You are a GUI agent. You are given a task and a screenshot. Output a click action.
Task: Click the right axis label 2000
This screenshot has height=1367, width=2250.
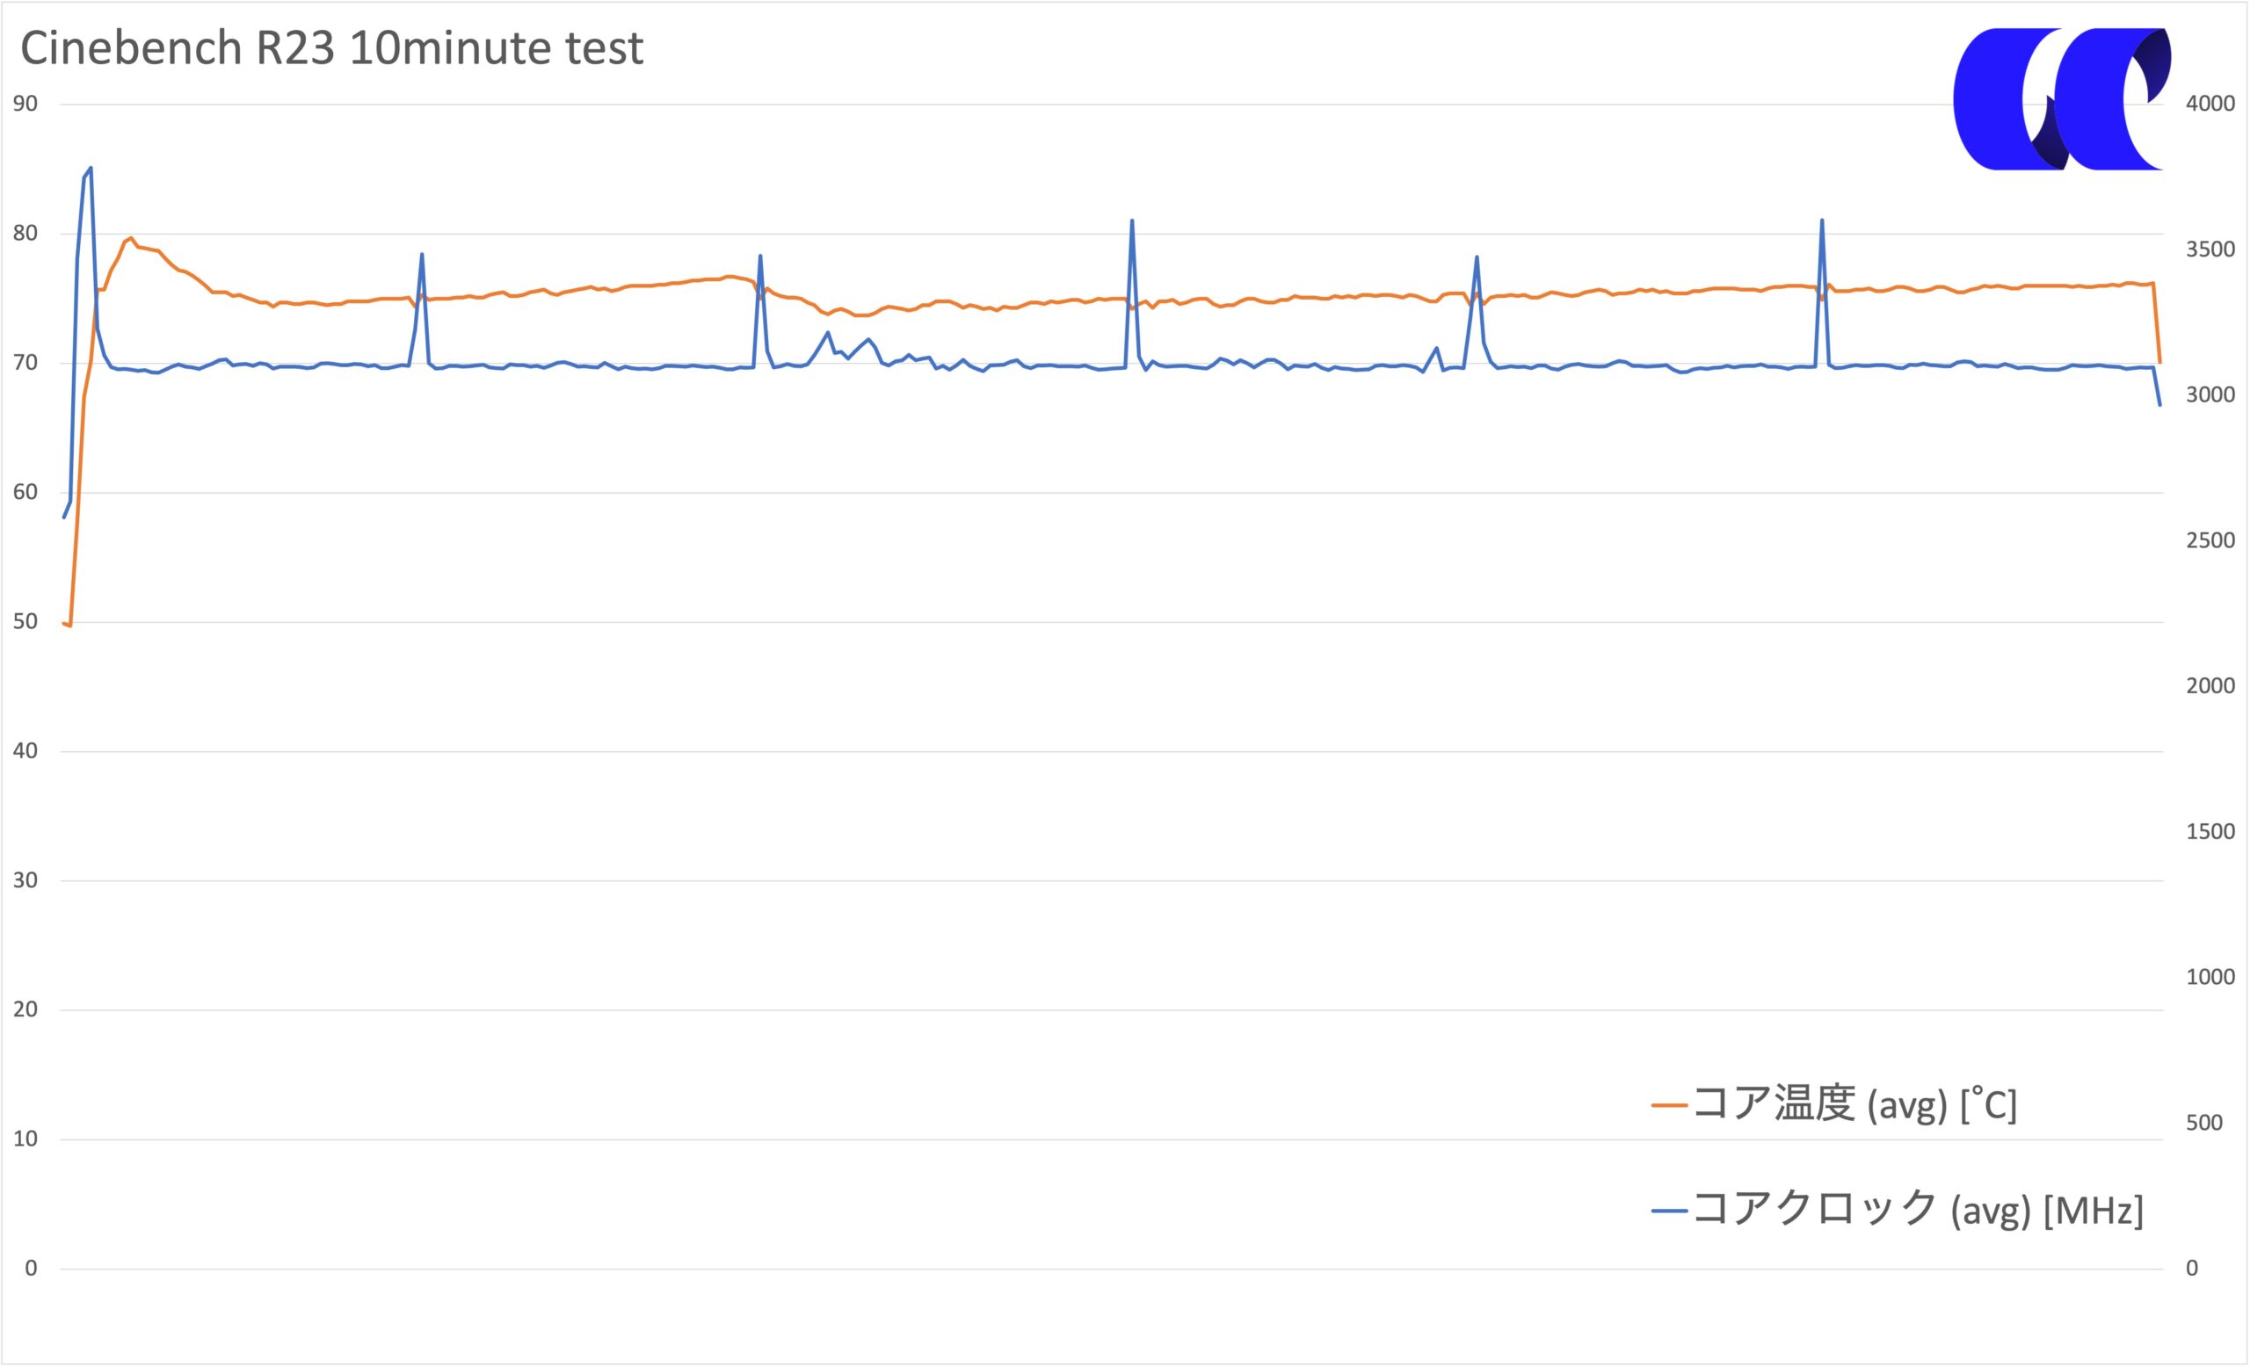point(2210,685)
